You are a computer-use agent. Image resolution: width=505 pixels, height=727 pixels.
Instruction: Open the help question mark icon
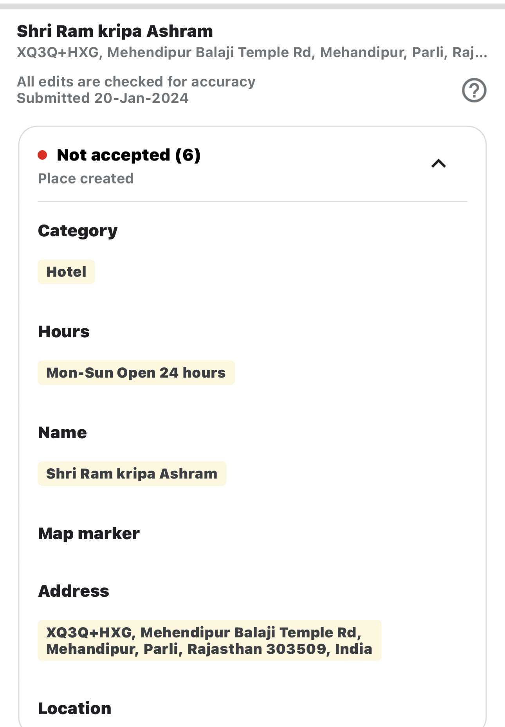click(x=474, y=90)
